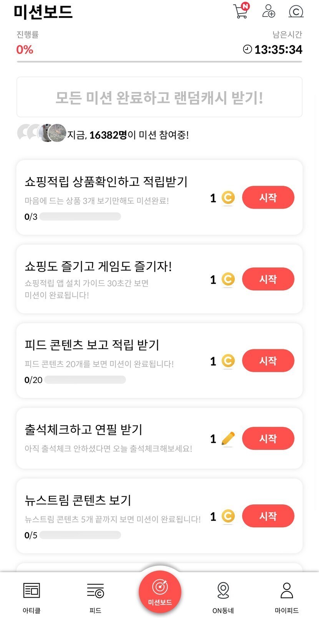Screen dimensions: 319x618
Task: Tap the 뉴스트림 콘텐츠 보기 title
Action: (x=78, y=500)
